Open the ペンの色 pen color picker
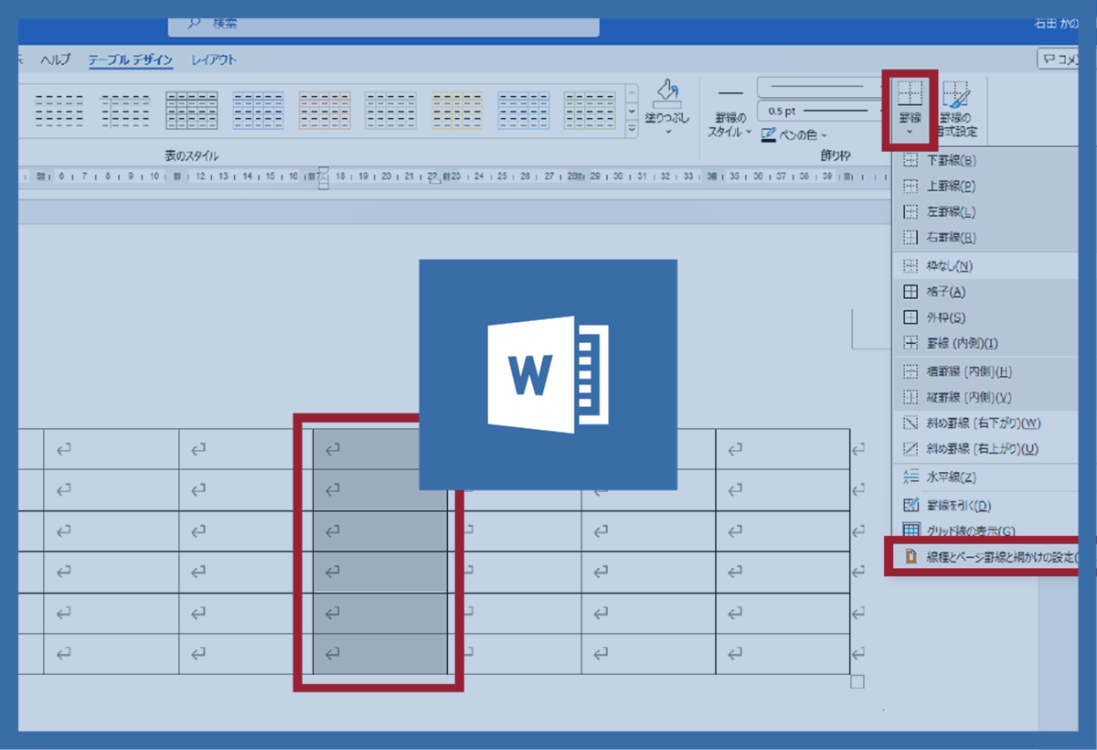This screenshot has height=750, width=1097. (795, 134)
